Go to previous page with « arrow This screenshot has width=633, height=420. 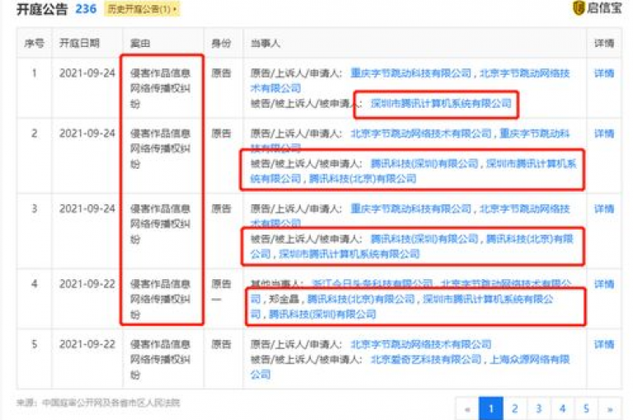(x=467, y=409)
